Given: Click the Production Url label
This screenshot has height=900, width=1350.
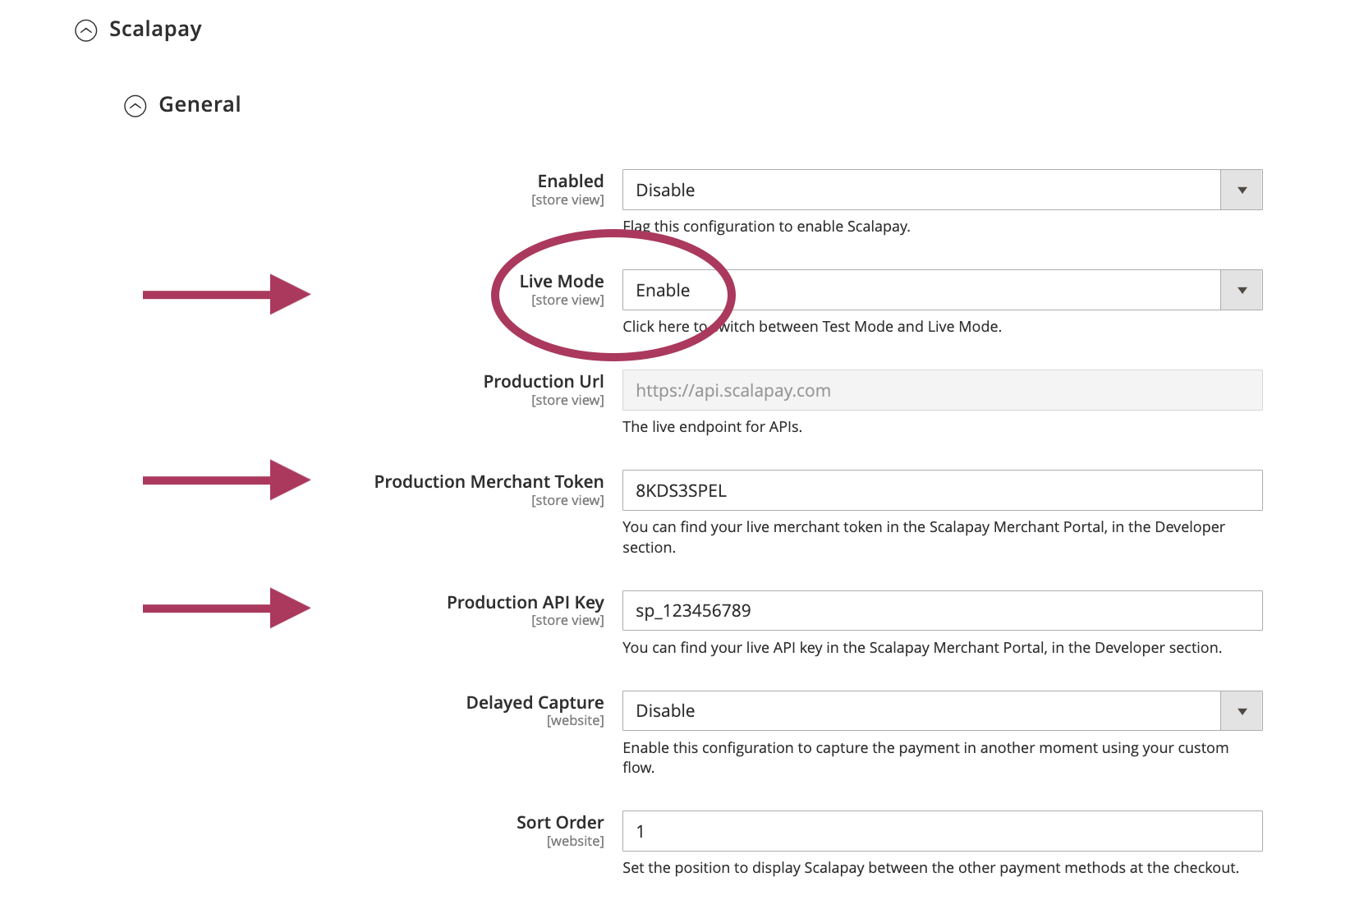Looking at the screenshot, I should pos(544,381).
